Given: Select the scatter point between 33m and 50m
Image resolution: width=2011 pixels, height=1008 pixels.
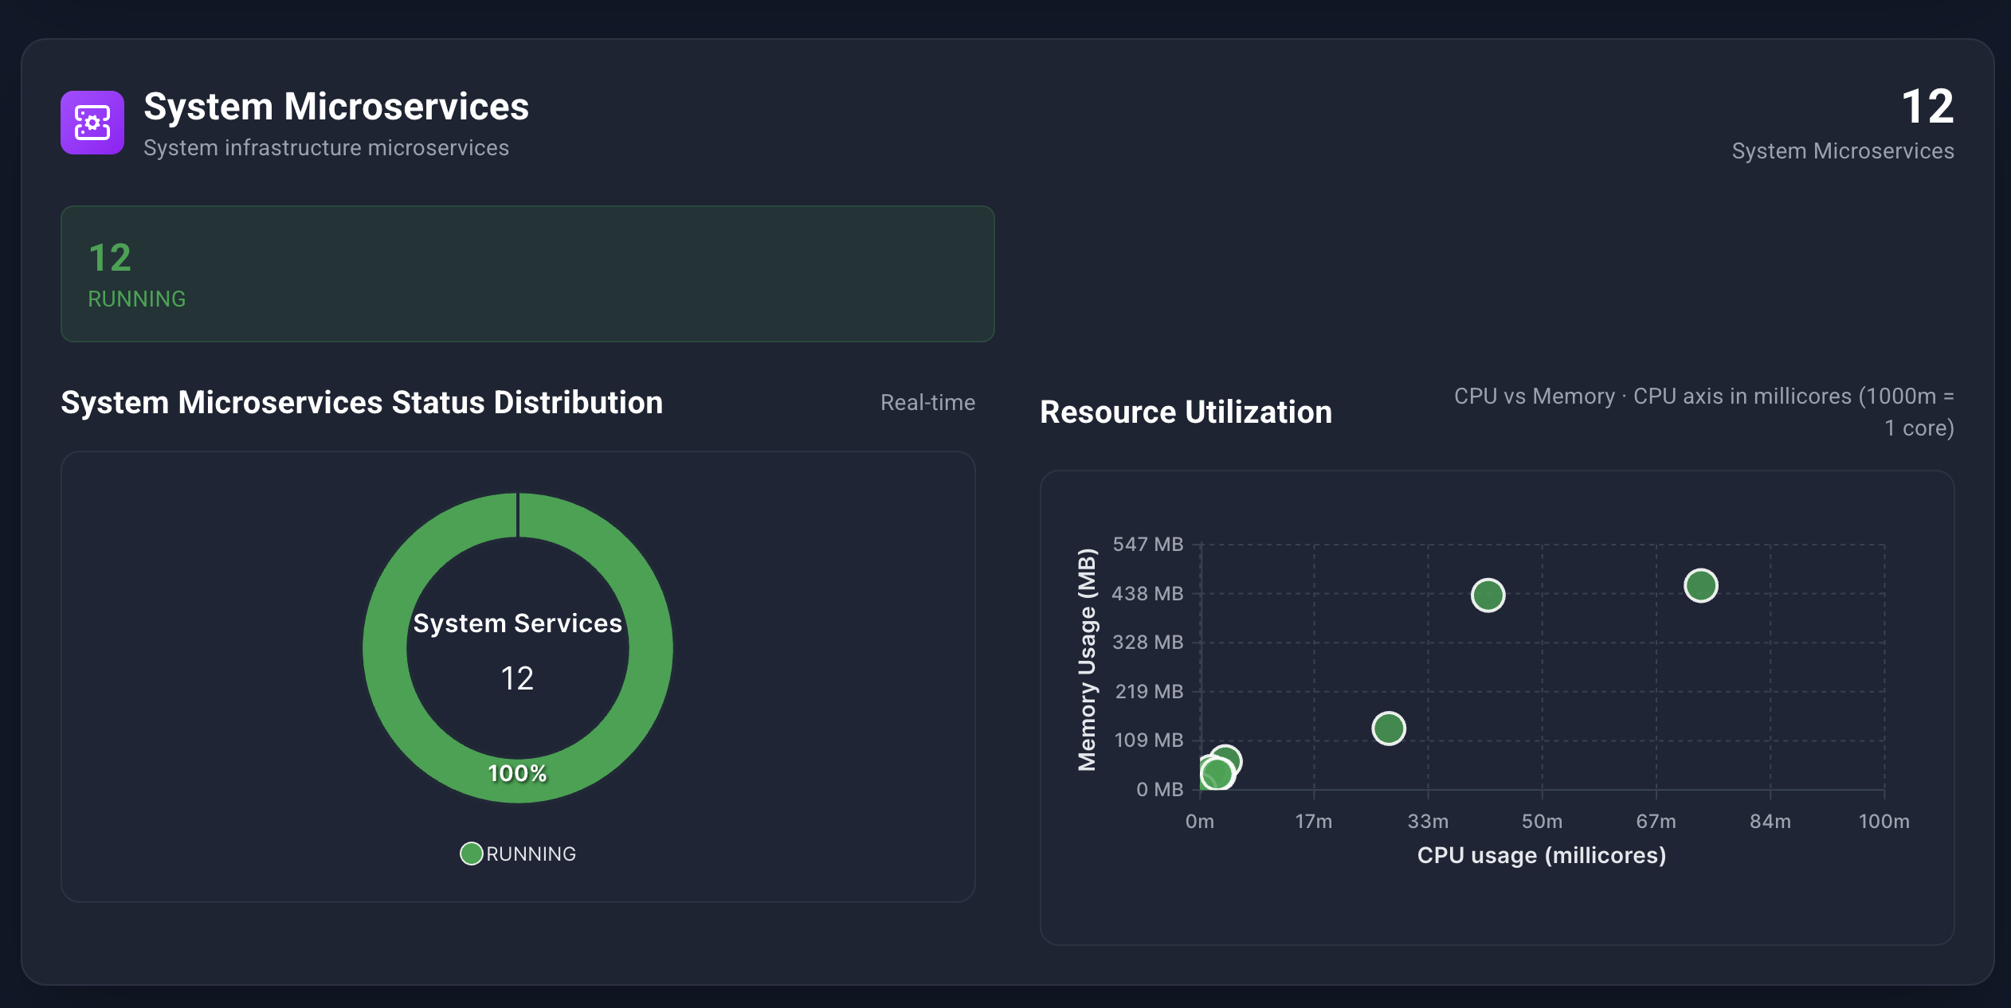Looking at the screenshot, I should coord(1488,595).
